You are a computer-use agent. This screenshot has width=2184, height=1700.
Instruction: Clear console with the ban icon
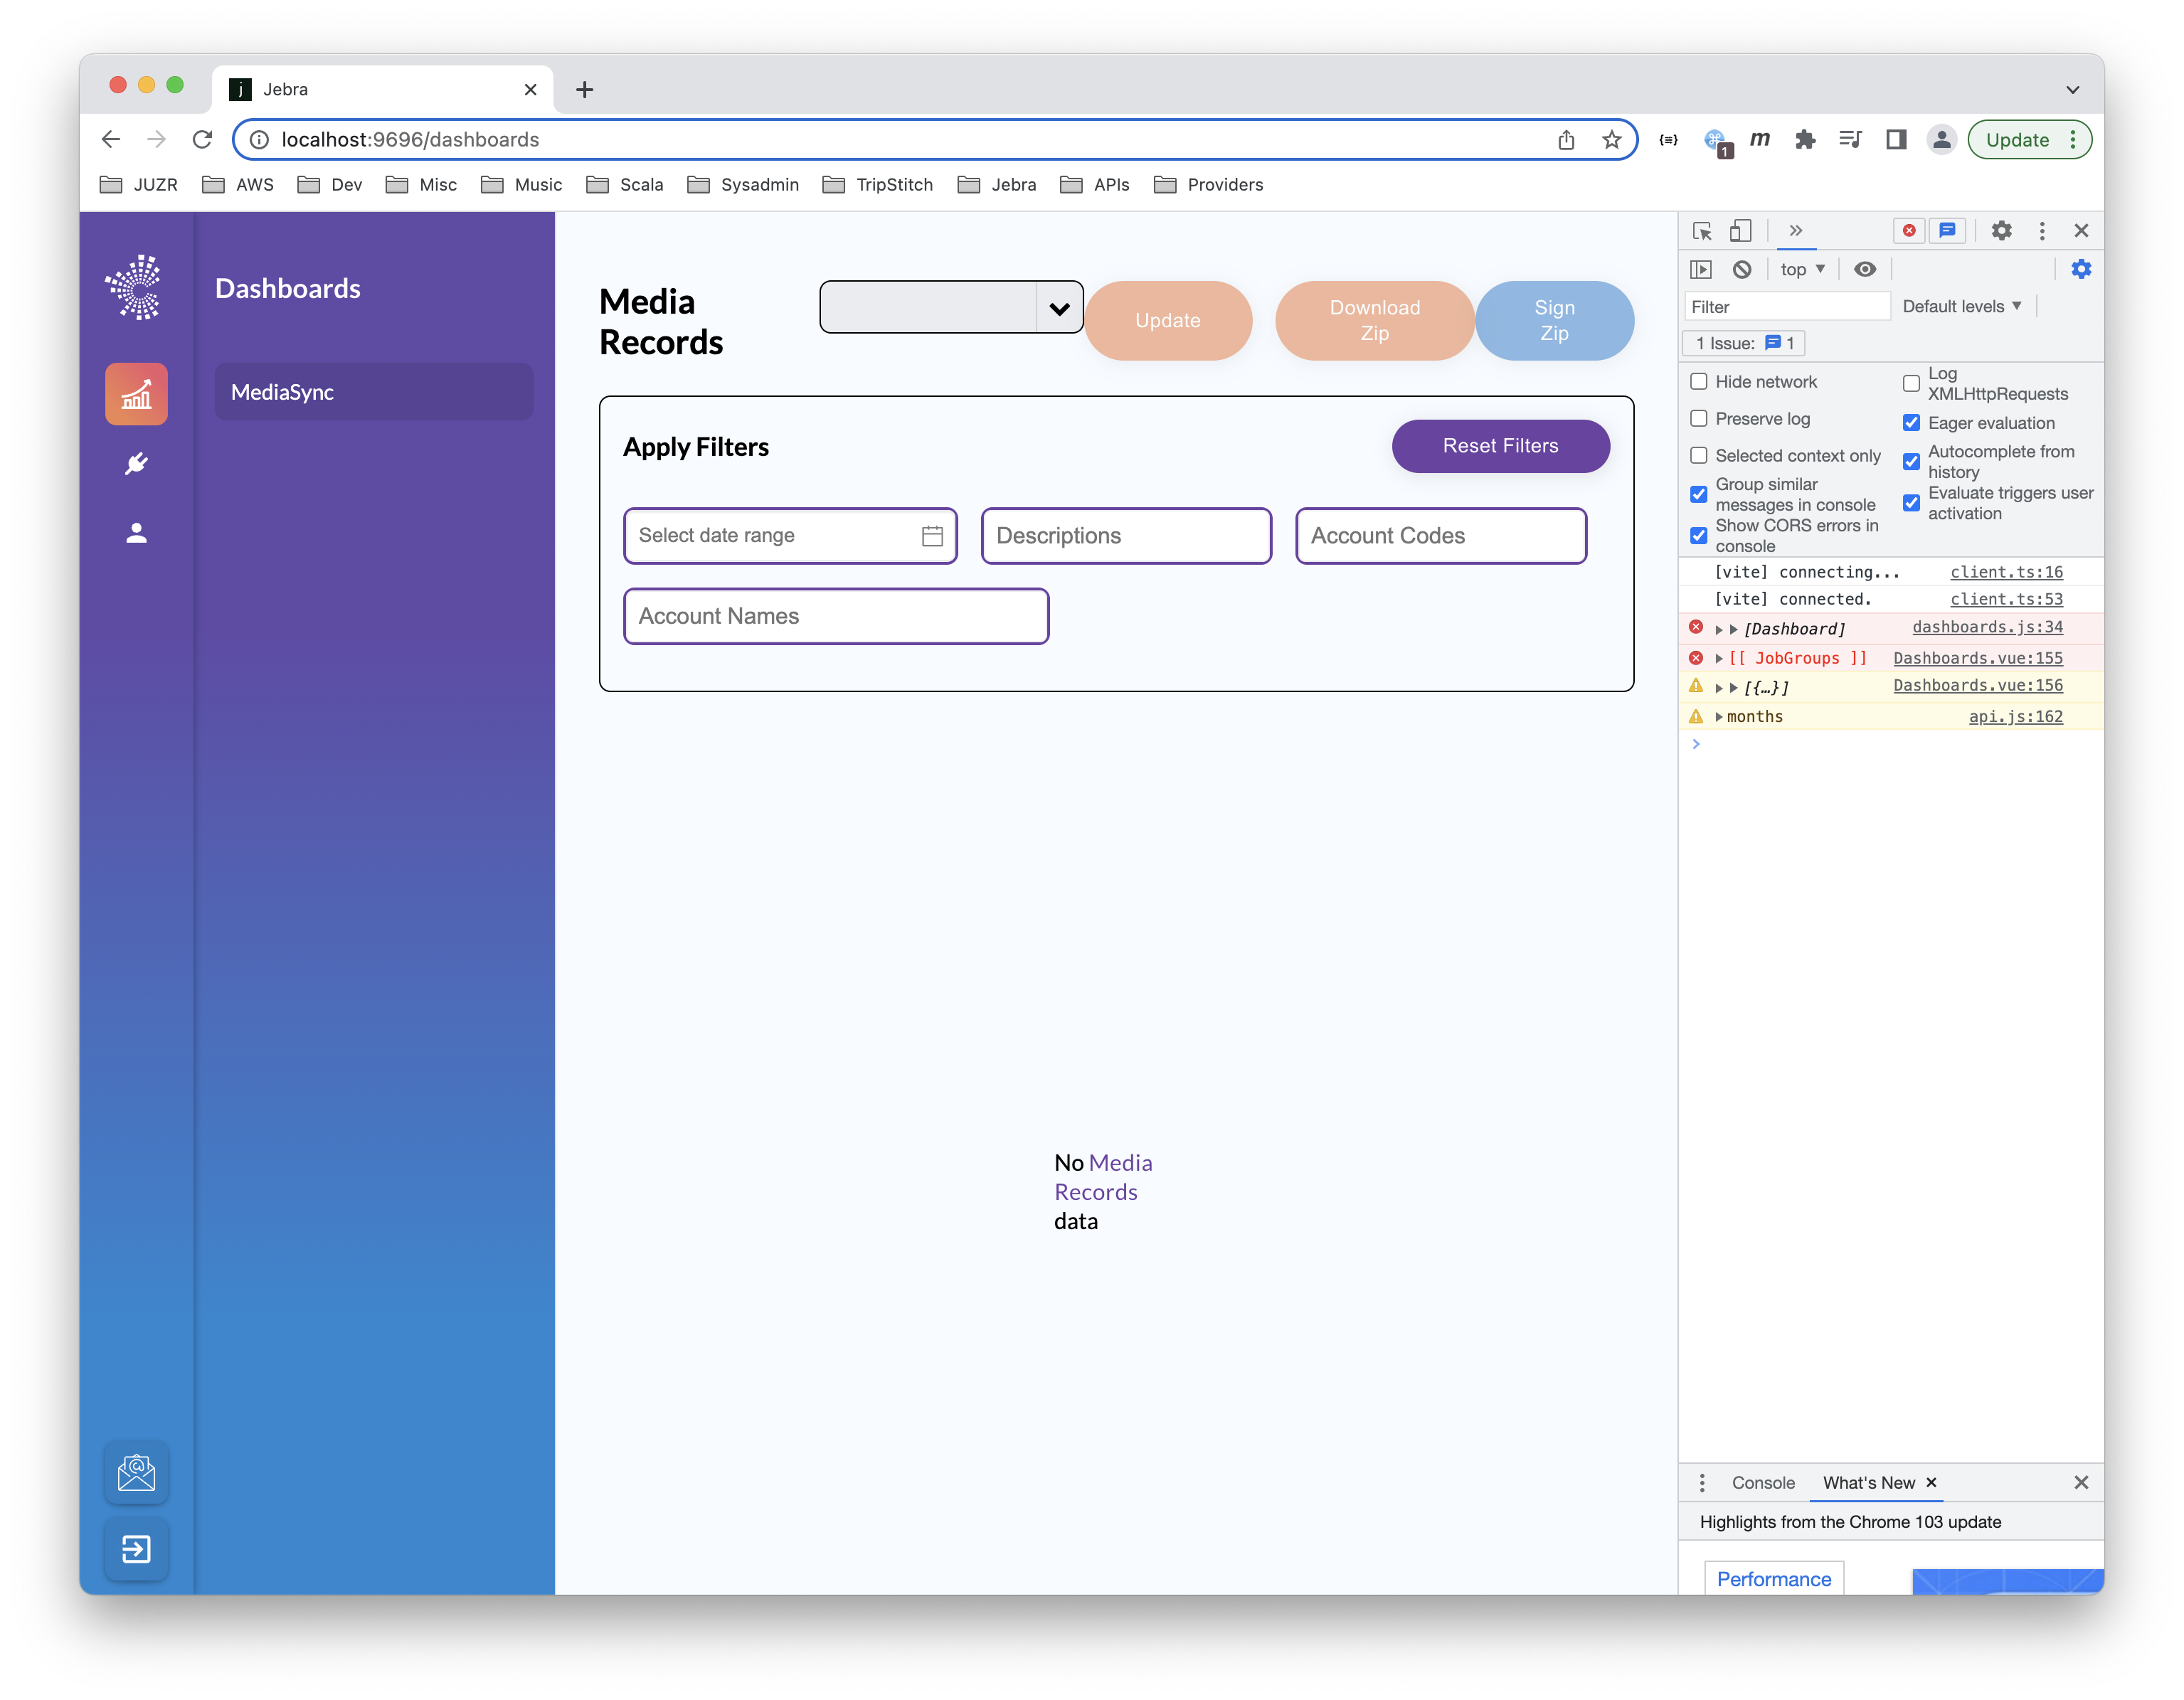pos(1742,269)
